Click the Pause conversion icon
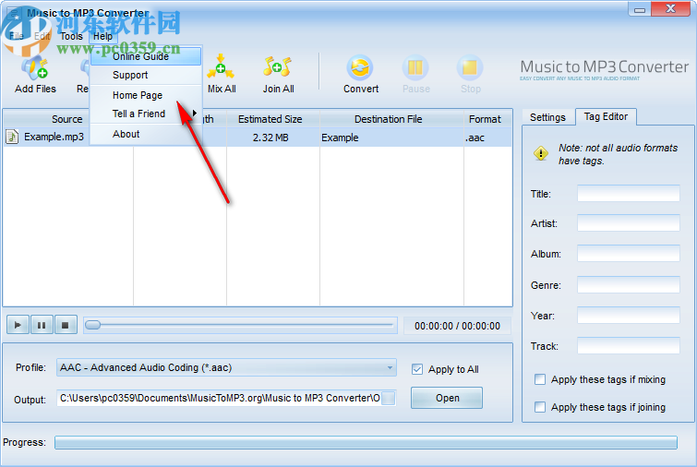Screen dimensions: 697x467 (415, 68)
